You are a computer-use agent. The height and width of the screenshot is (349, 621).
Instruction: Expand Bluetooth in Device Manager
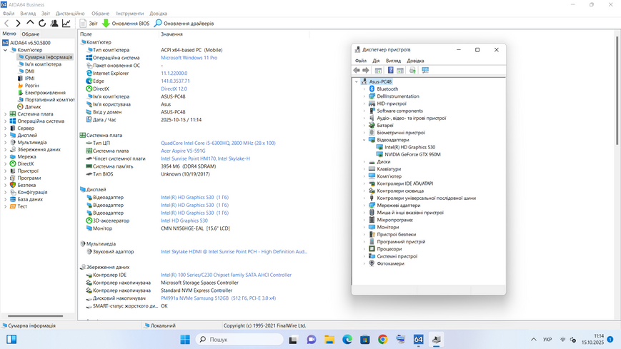tap(364, 89)
